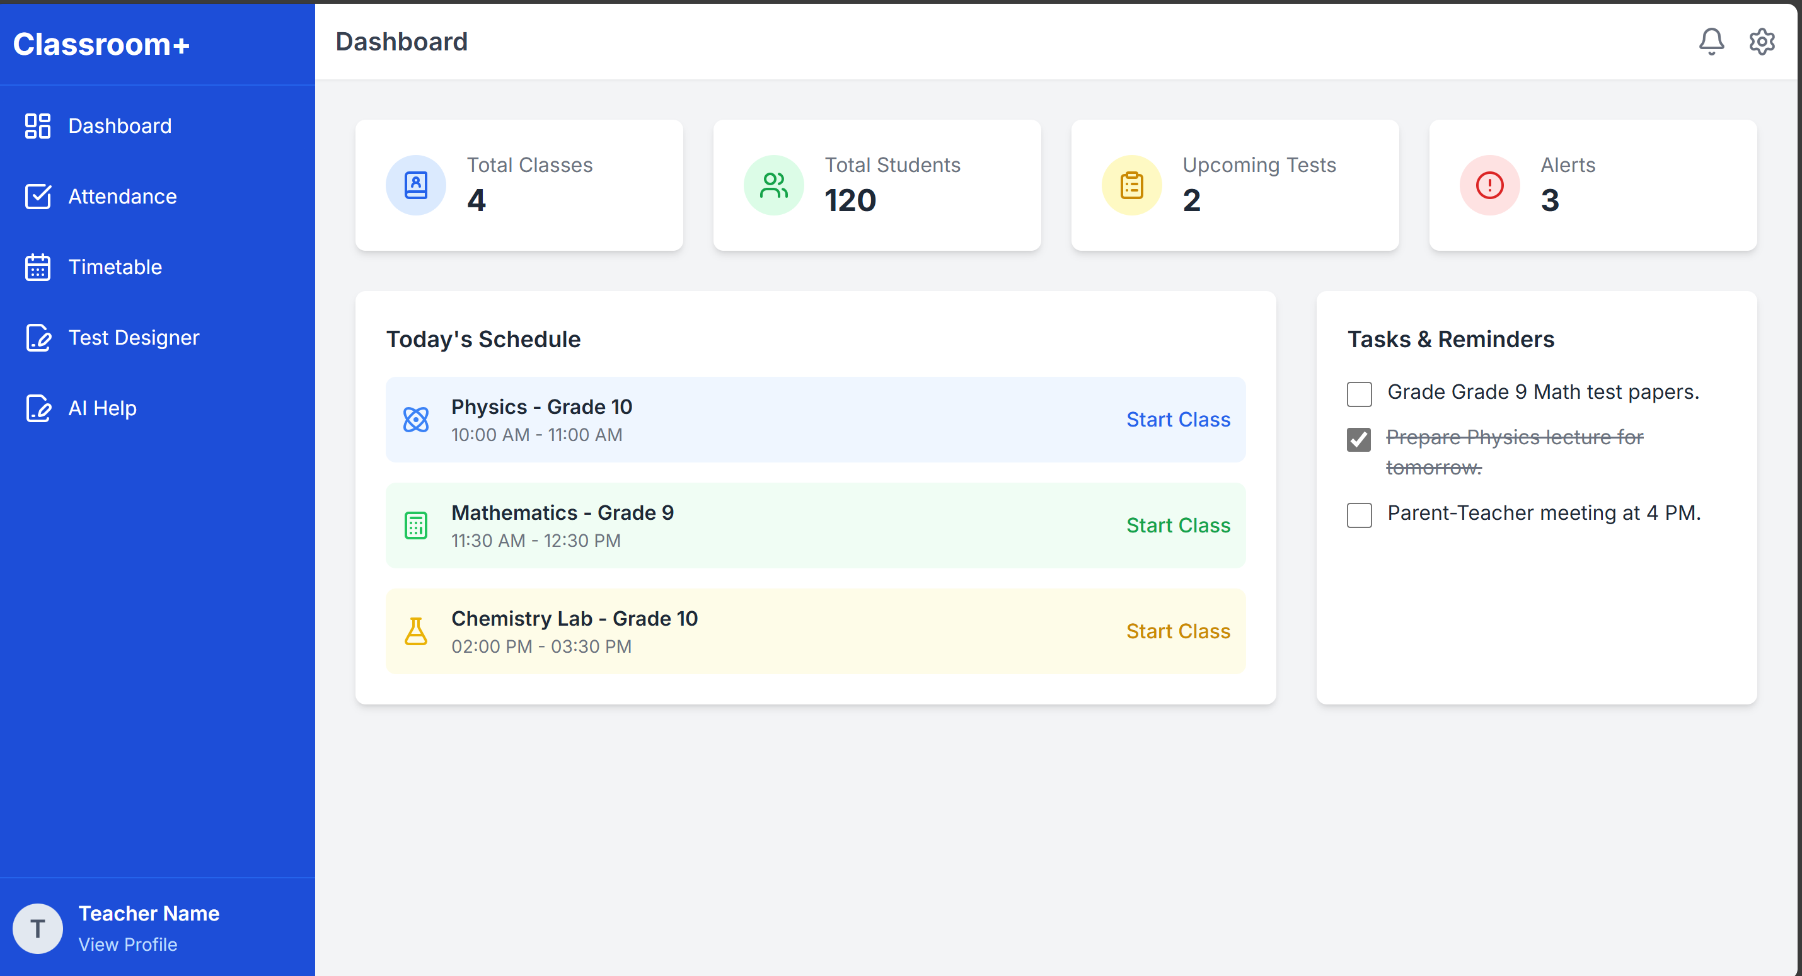
Task: Start Class for Physics Grade 10
Action: pos(1177,420)
